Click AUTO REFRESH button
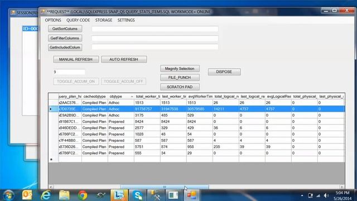 [x=124, y=59]
